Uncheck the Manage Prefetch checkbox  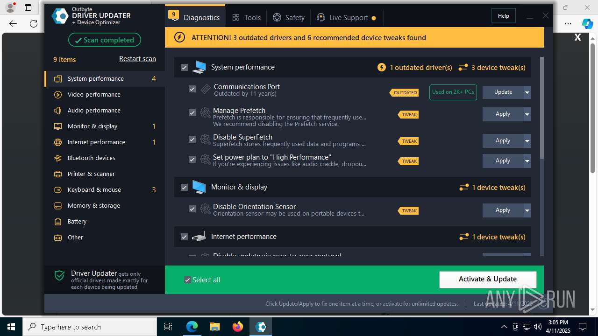click(192, 112)
